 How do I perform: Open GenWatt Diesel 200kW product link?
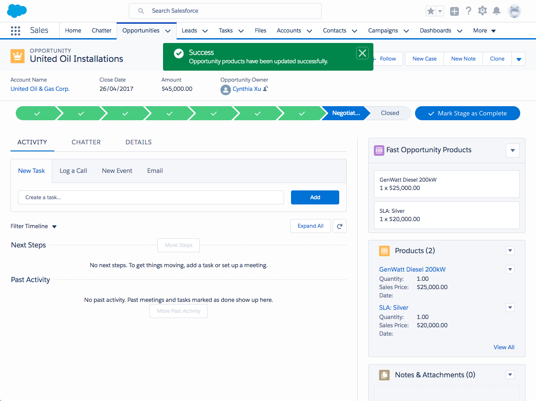(412, 269)
